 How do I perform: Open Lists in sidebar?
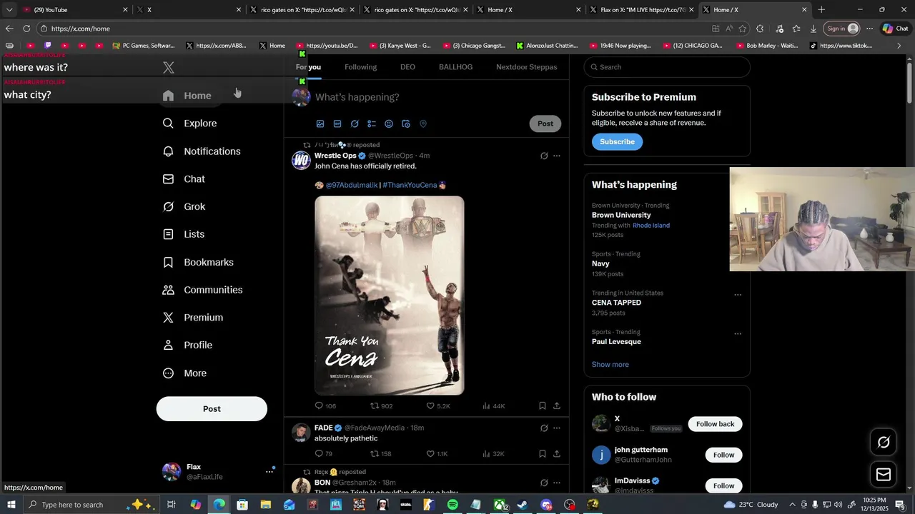coord(184,234)
